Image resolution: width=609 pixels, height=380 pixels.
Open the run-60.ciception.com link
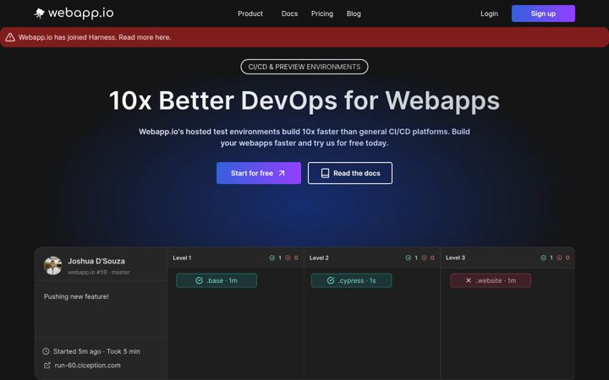(87, 366)
